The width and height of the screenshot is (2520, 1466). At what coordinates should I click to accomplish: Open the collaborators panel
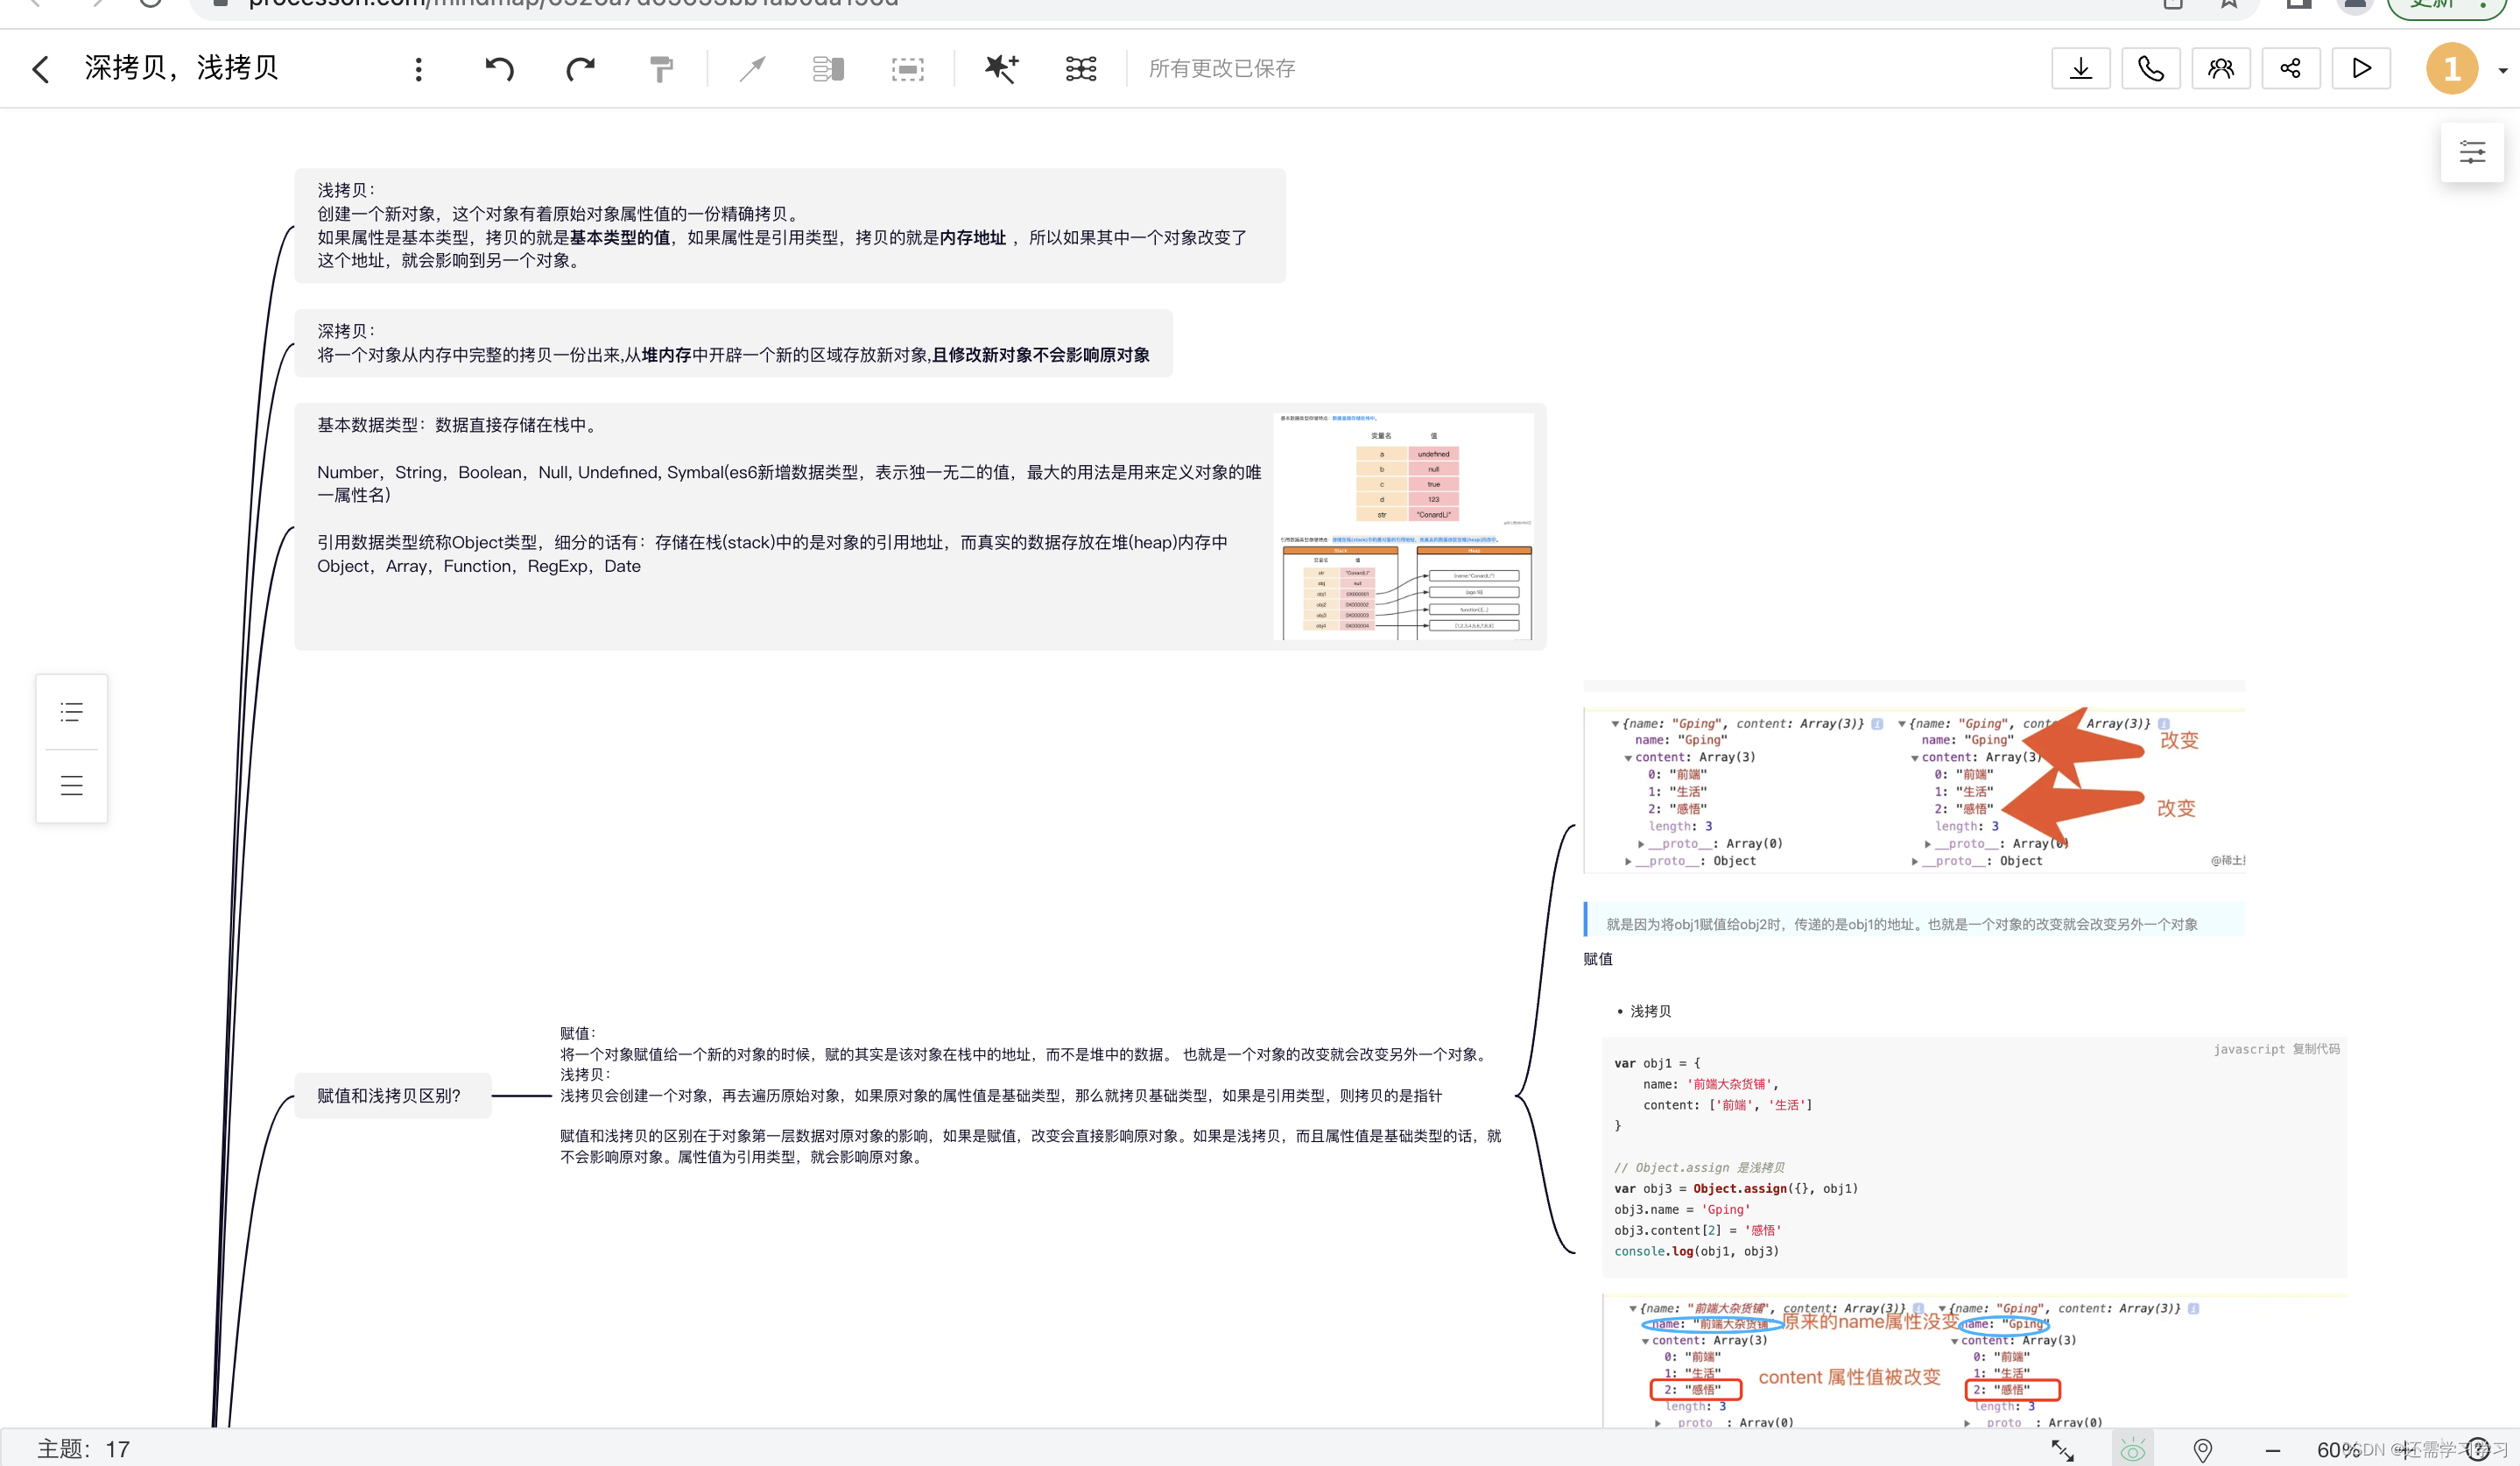pyautogui.click(x=2221, y=68)
